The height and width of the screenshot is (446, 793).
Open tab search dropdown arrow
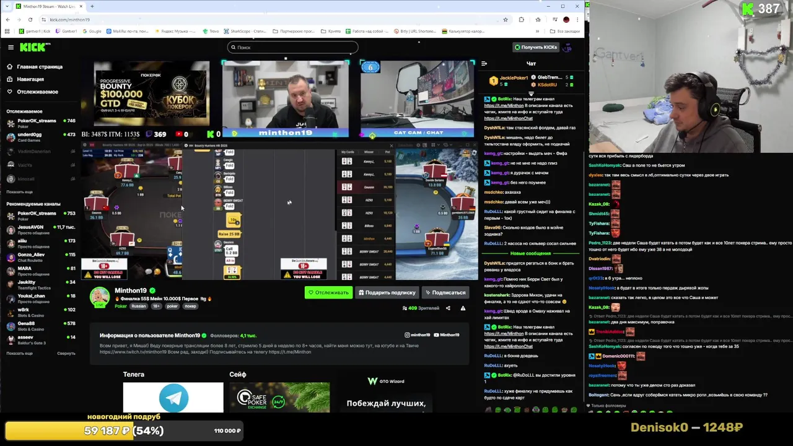click(x=7, y=6)
